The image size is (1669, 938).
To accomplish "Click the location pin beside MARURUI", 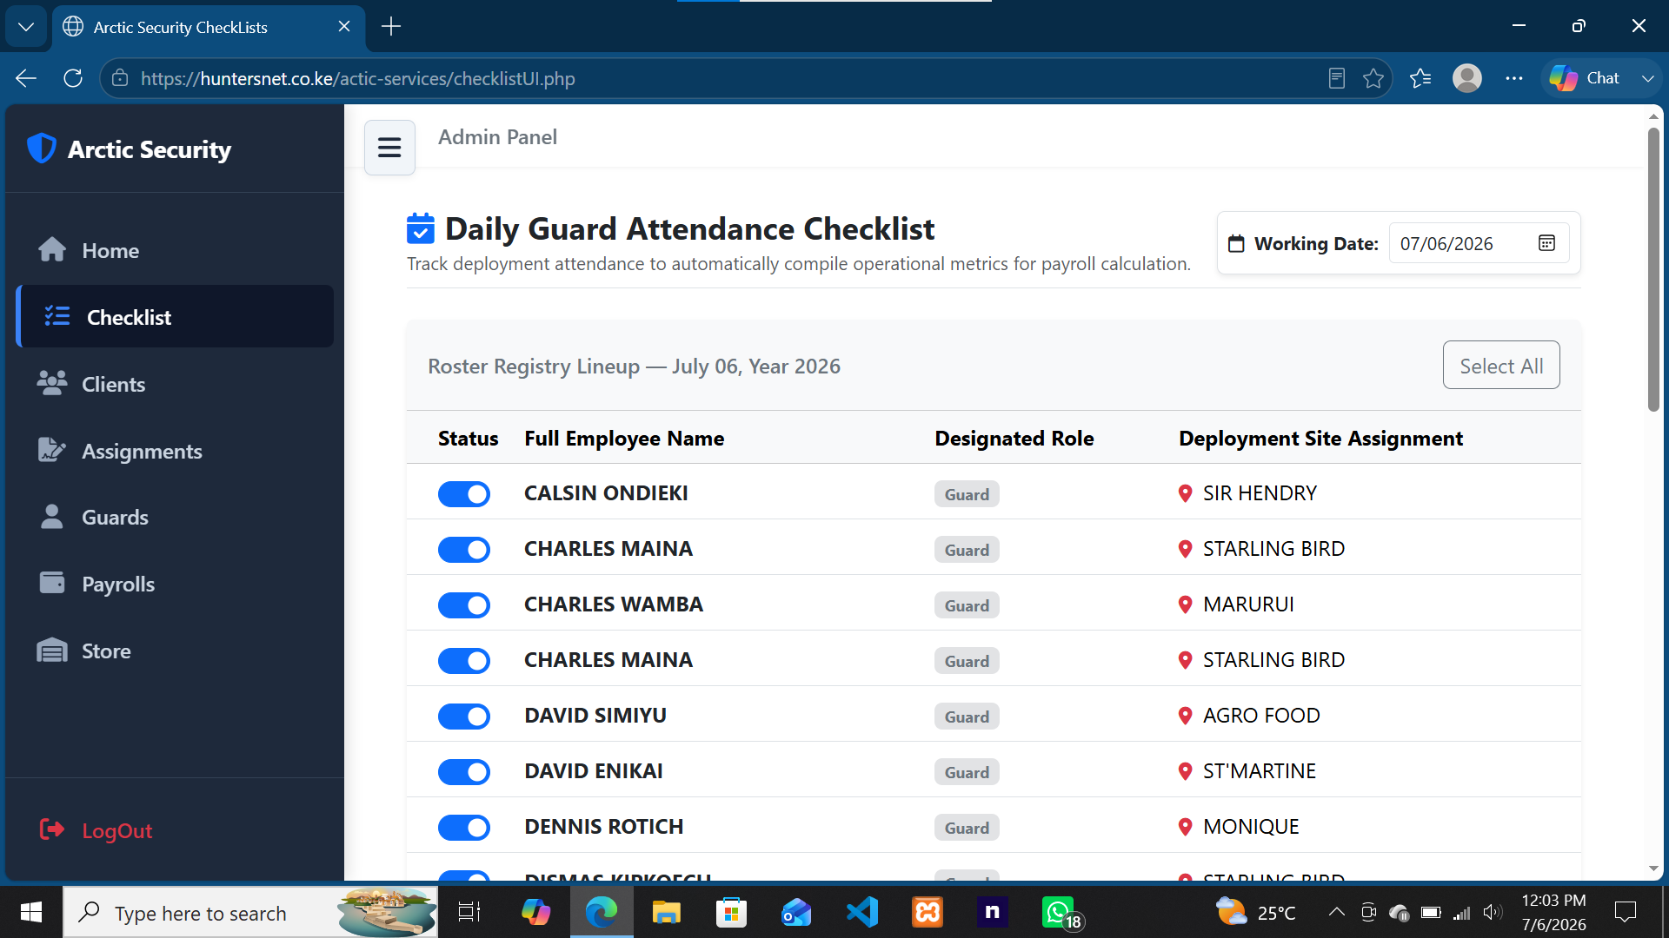I will 1185,604.
